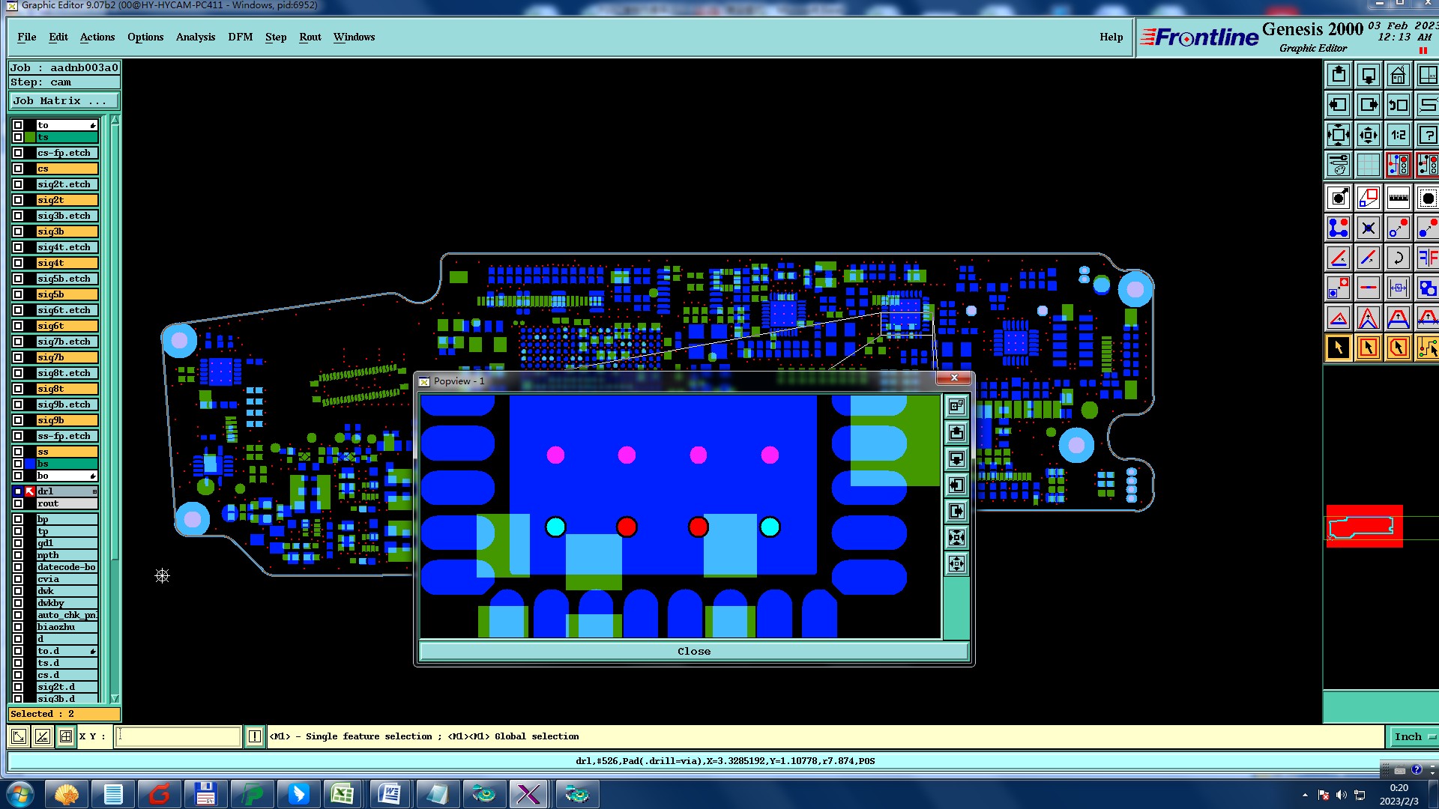Click layer list scrollbar down arrow
Viewport: 1439px width, 809px height.
pos(115,698)
